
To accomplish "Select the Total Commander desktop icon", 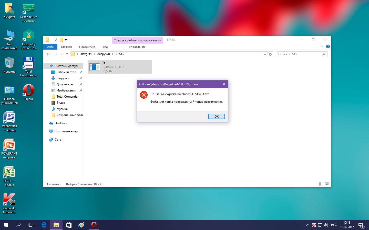I will tap(29, 67).
